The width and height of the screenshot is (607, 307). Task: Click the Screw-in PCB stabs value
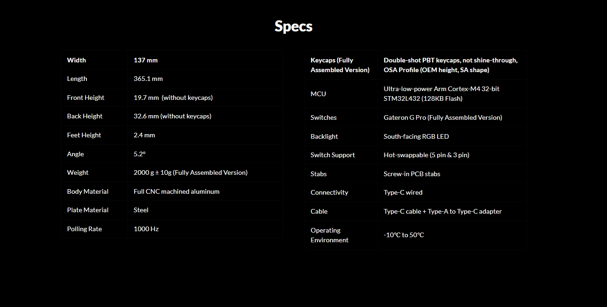tap(412, 174)
